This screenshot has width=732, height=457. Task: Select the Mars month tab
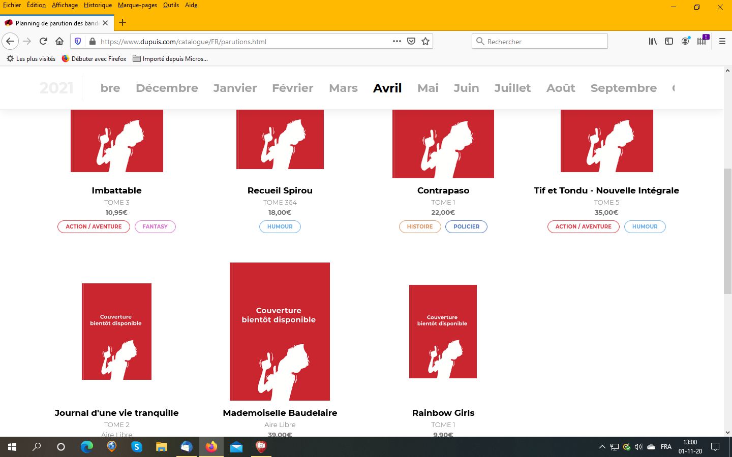tap(343, 88)
